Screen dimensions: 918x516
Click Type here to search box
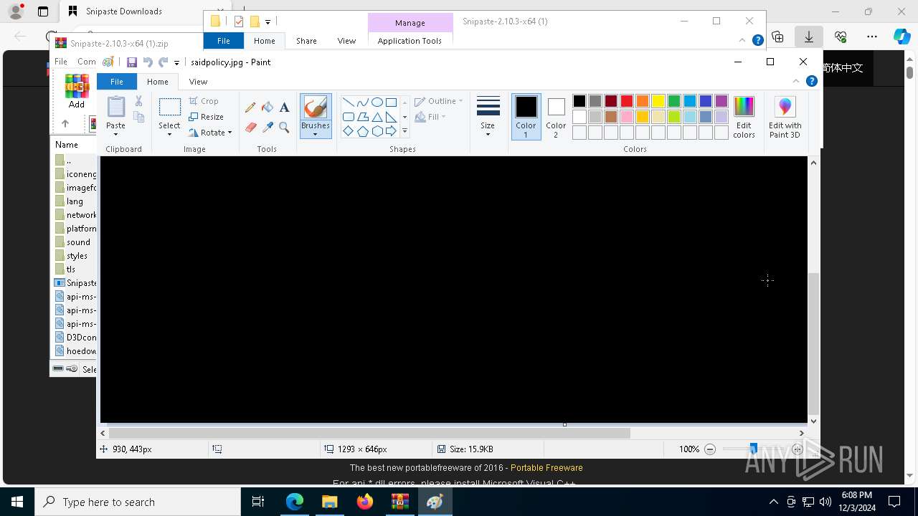(x=138, y=502)
